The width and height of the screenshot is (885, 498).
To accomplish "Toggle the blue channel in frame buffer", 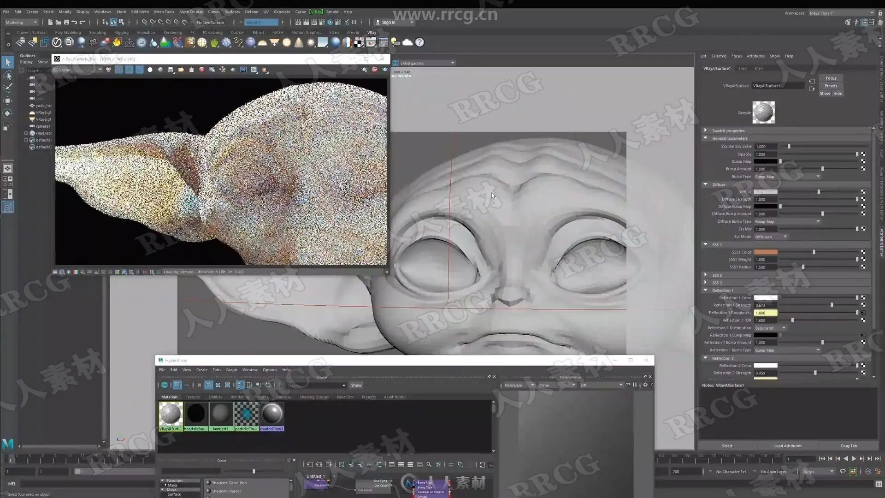I will tap(139, 70).
